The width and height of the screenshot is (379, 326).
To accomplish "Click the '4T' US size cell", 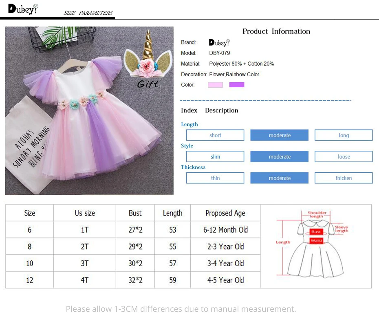I will click(x=85, y=280).
